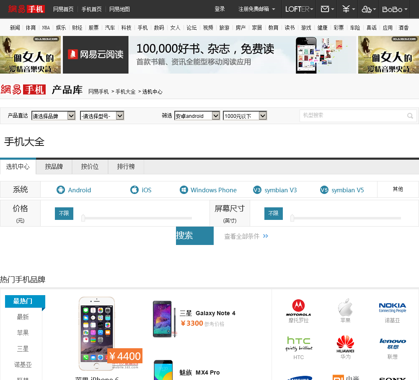Switch to the 排行榜 tab

[126, 167]
